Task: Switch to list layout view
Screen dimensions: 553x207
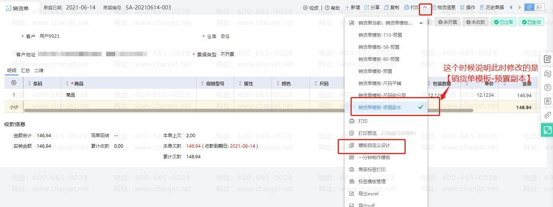Action: coord(529,8)
